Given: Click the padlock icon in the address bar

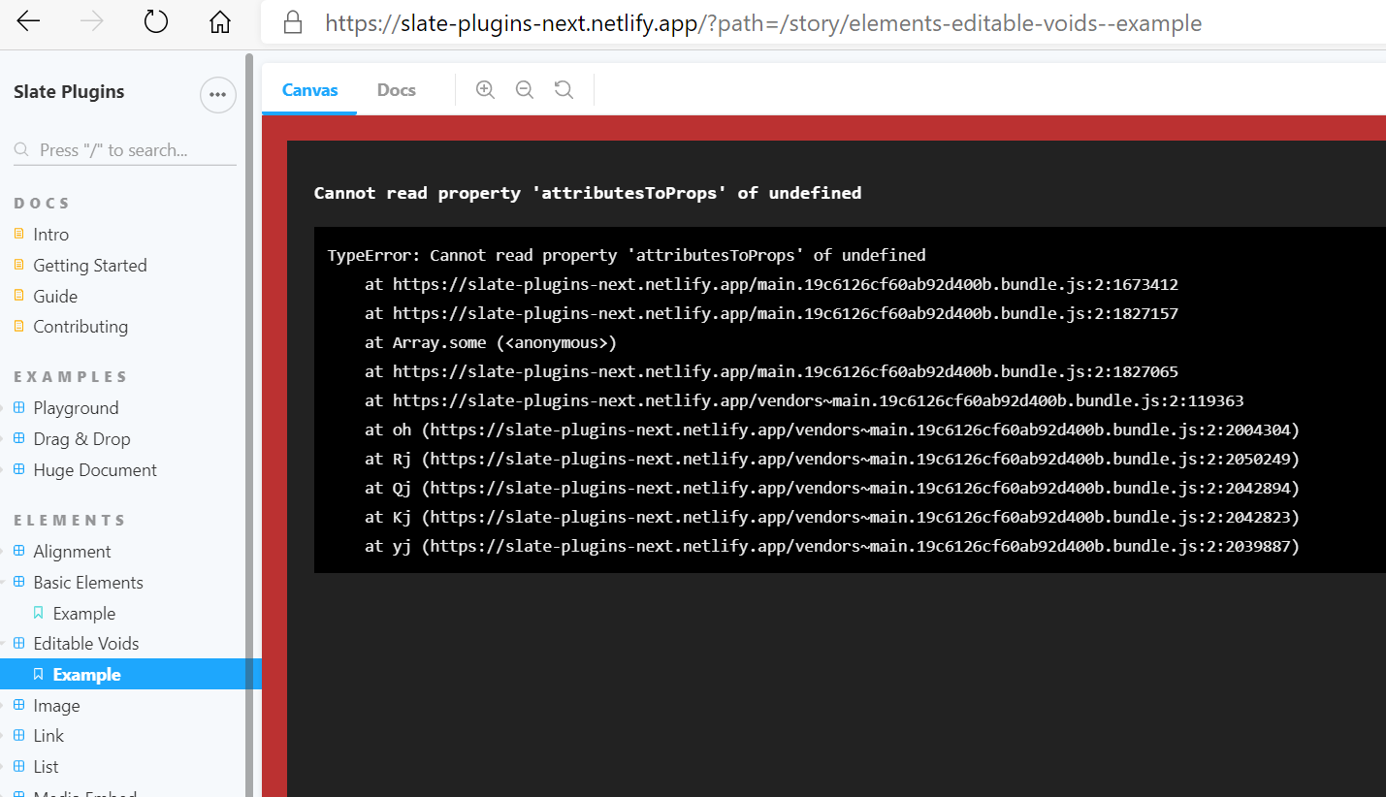Looking at the screenshot, I should [x=292, y=22].
